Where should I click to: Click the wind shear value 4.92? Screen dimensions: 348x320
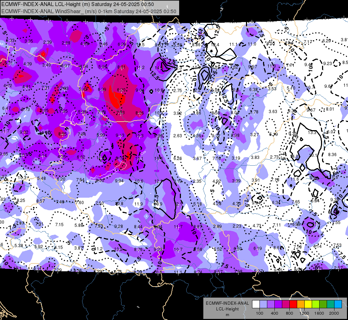216,181
